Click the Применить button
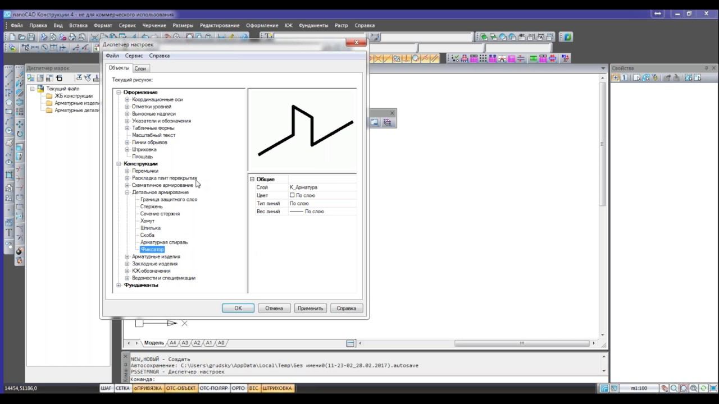The height and width of the screenshot is (404, 719). pos(311,308)
